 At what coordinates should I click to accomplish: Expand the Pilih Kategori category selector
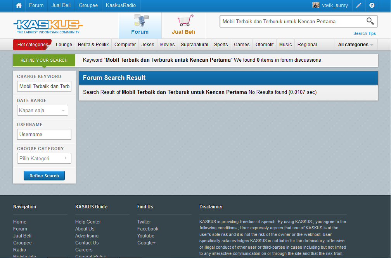[44, 158]
